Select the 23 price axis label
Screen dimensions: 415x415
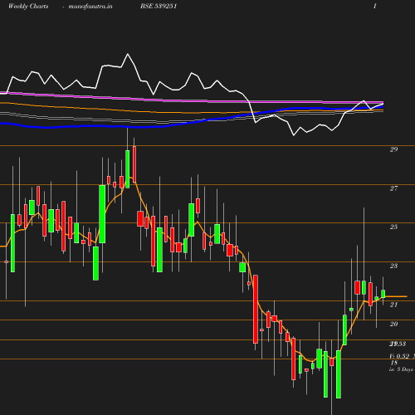(x=393, y=266)
